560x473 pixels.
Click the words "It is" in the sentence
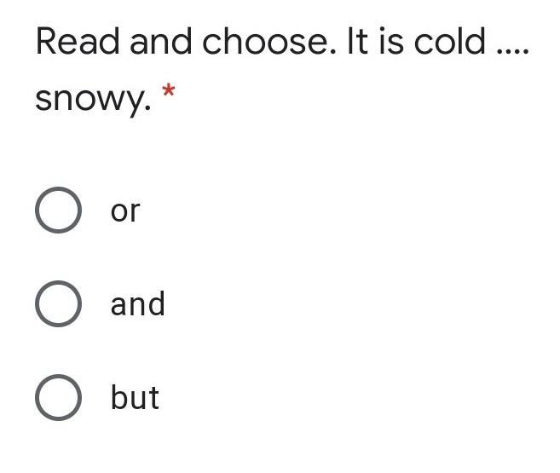375,42
